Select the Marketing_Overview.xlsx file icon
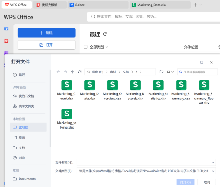This screenshot has height=187, width=220. click(x=113, y=85)
